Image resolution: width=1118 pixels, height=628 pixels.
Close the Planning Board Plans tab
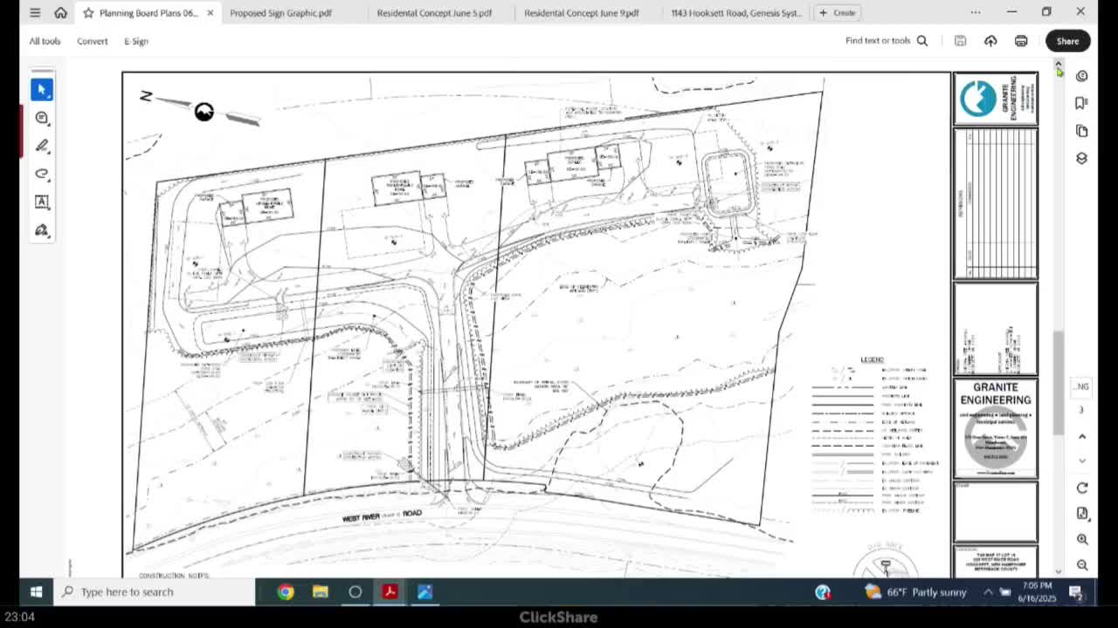coord(210,13)
